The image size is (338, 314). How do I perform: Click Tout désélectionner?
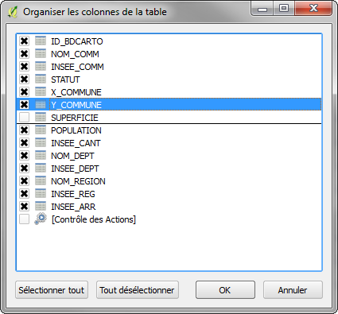click(137, 290)
